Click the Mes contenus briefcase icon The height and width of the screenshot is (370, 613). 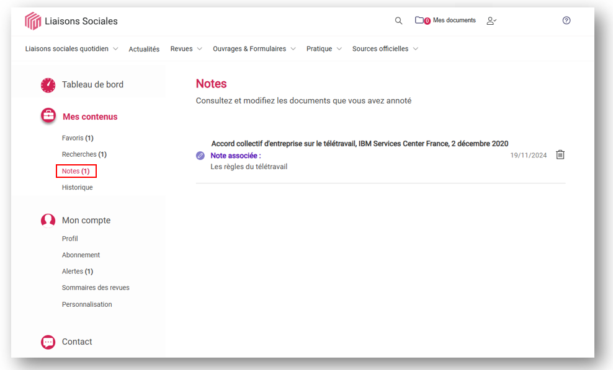48,116
